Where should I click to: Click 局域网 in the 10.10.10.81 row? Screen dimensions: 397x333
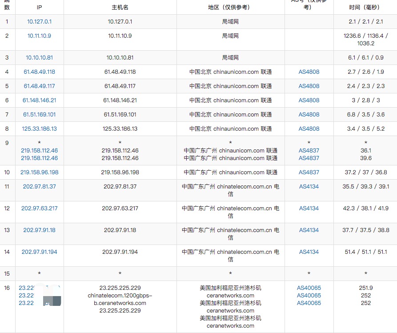tap(230, 57)
